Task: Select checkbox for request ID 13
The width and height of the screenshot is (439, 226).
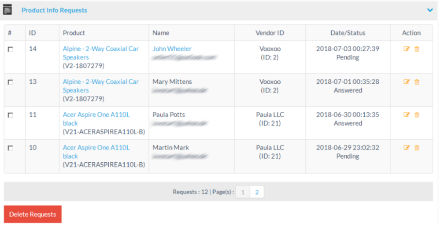Action: 11,82
